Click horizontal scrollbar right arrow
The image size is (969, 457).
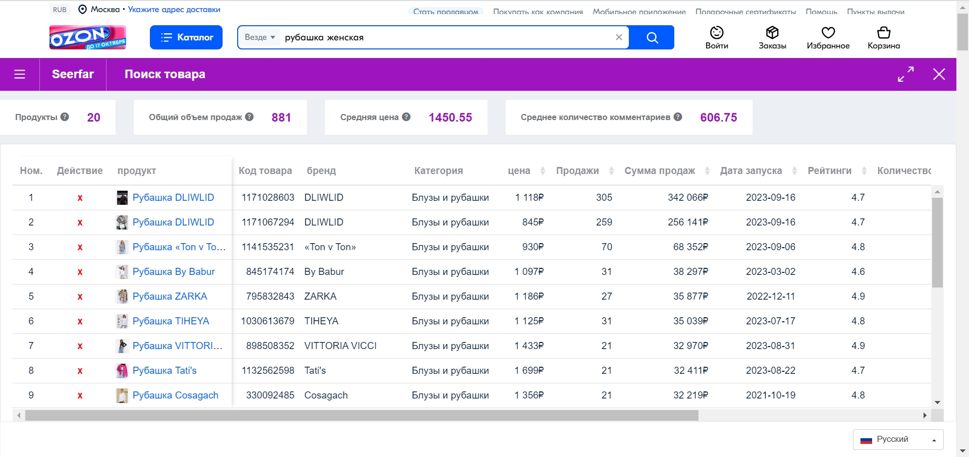point(925,416)
